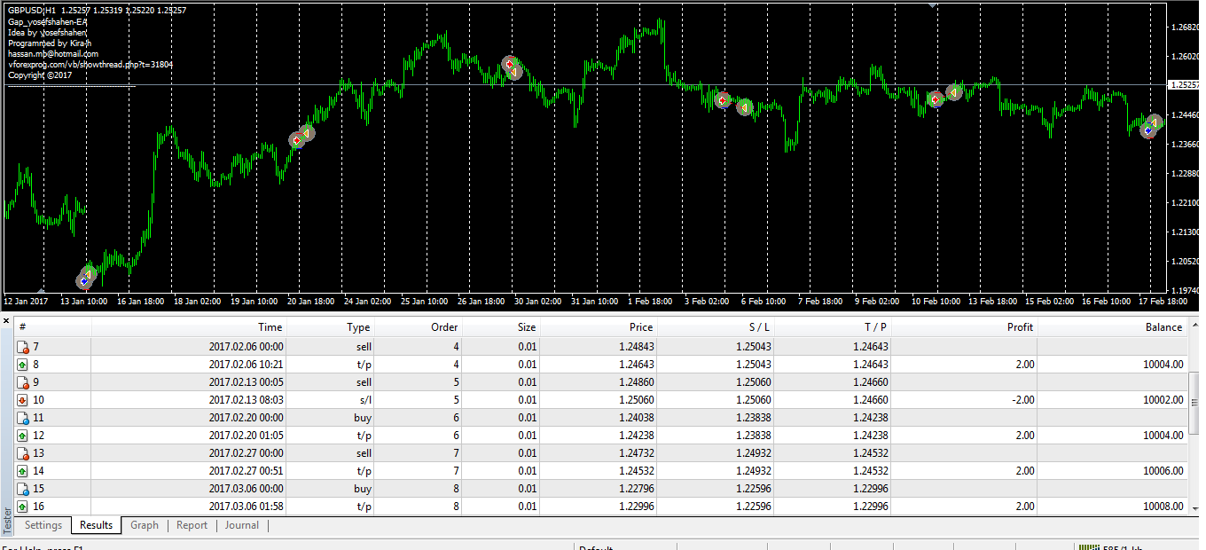
Task: Click the green take-profit icon on row 12
Action: (x=23, y=436)
